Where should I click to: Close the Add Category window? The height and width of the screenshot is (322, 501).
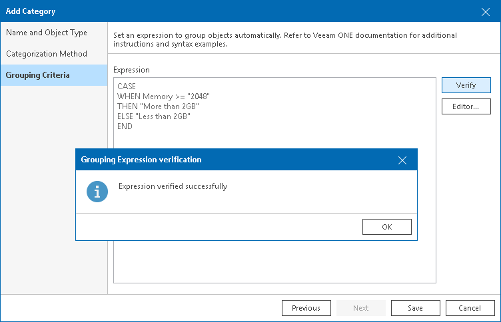pyautogui.click(x=486, y=11)
